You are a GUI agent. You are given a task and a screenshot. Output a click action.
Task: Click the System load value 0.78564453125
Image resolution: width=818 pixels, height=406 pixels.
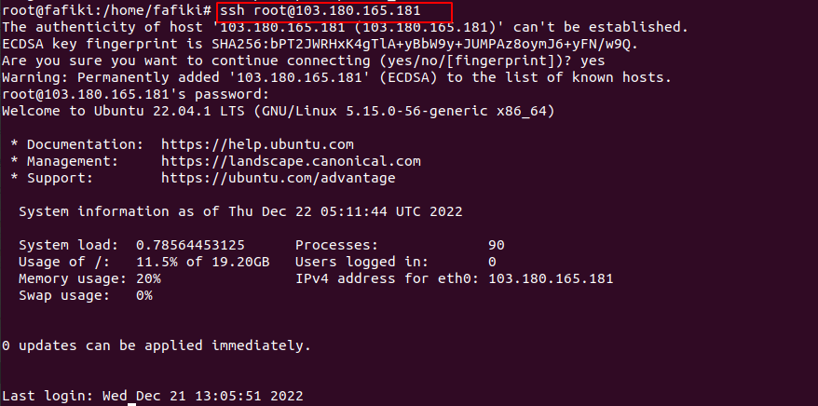coord(190,245)
